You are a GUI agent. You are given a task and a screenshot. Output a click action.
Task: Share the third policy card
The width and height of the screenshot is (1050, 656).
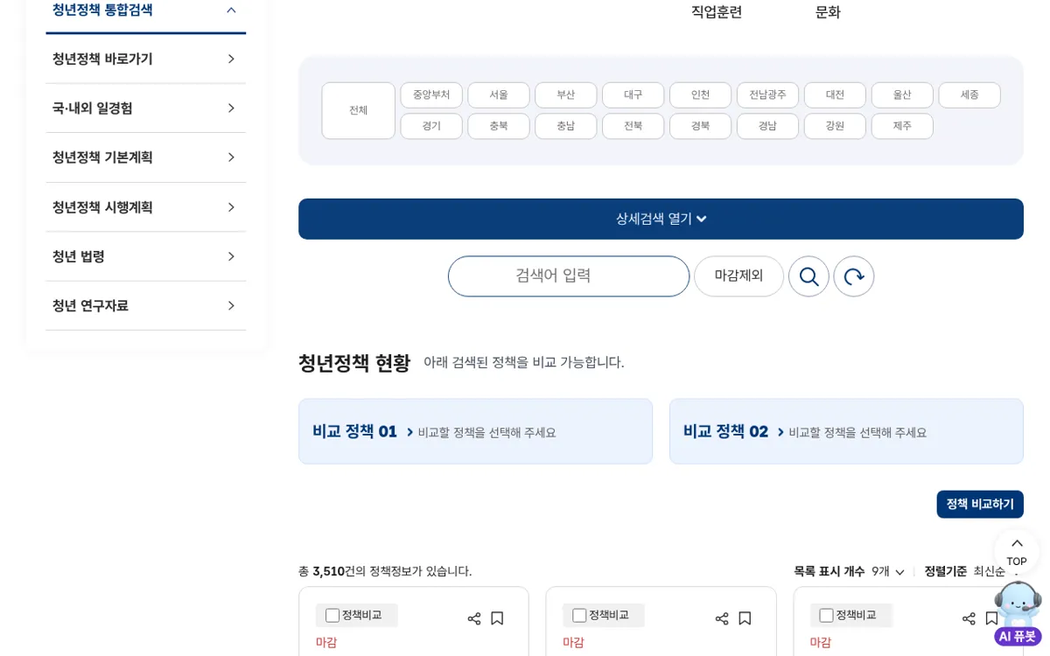[969, 618]
